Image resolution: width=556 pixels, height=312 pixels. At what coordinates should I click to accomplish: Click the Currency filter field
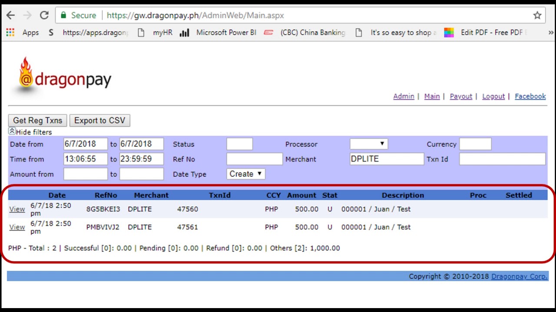[475, 144]
